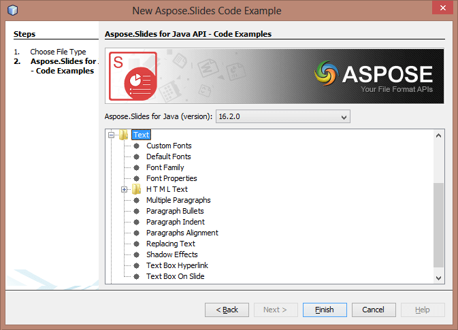This screenshot has width=458, height=330.
Task: Go back with the Back button
Action: coord(227,310)
